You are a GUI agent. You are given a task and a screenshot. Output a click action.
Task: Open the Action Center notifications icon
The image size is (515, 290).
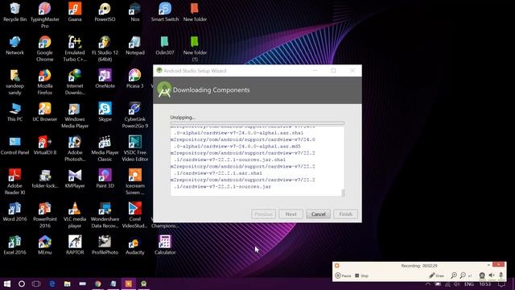pyautogui.click(x=501, y=284)
